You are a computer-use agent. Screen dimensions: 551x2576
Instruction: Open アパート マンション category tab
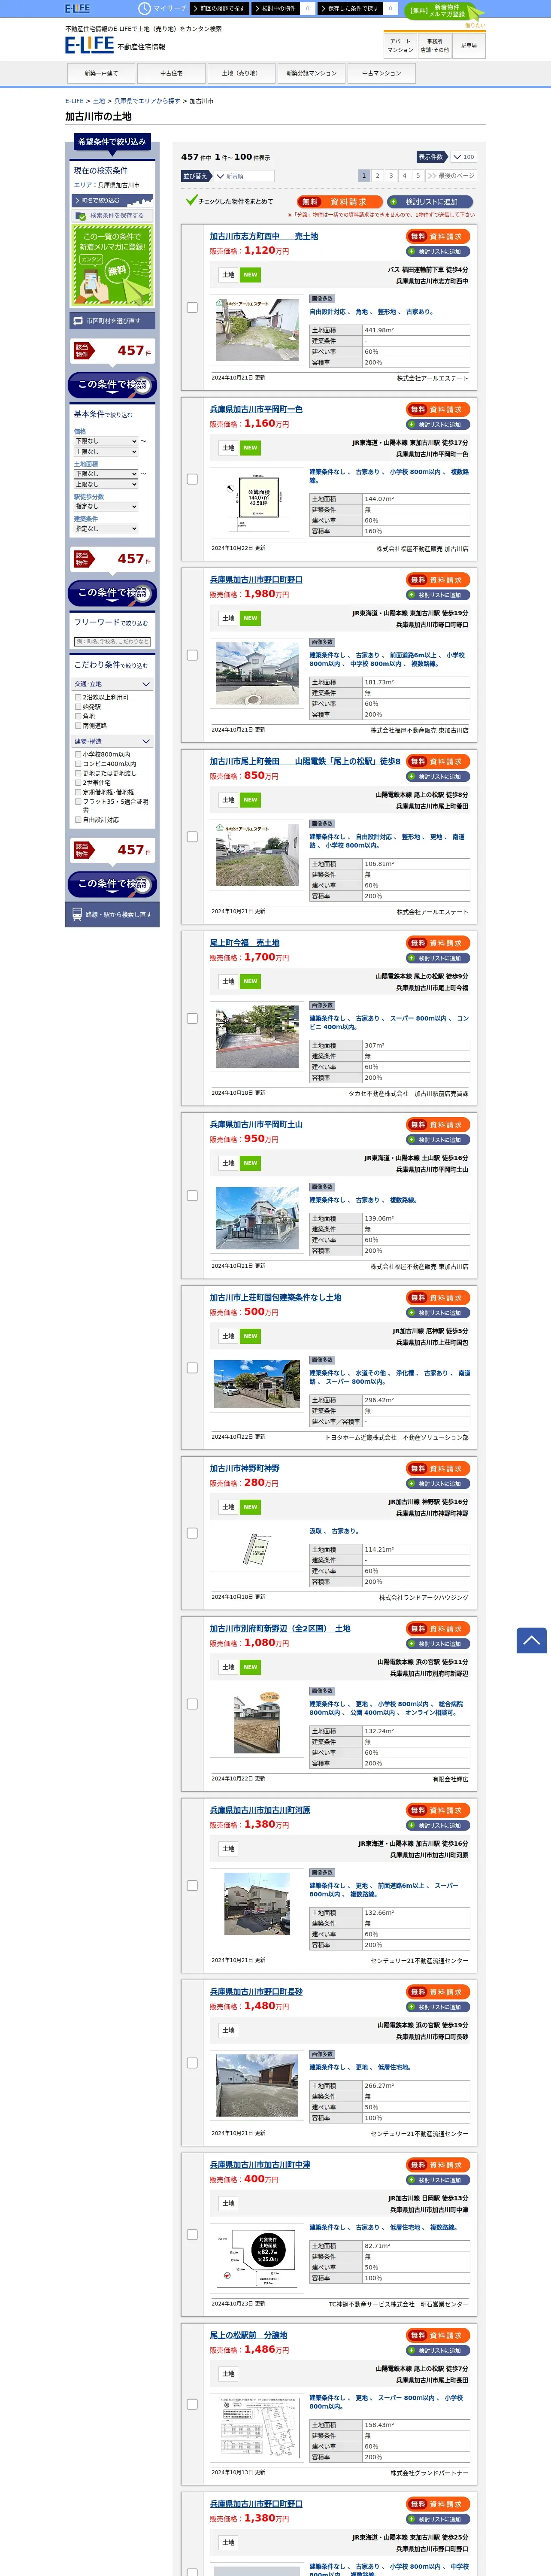pyautogui.click(x=400, y=45)
